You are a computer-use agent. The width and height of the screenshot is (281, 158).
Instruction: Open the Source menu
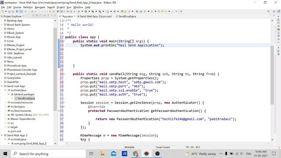coord(17,7)
